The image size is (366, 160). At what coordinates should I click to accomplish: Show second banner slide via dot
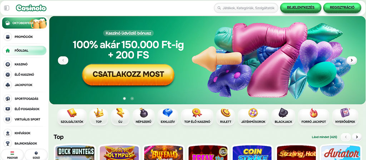click(x=132, y=98)
